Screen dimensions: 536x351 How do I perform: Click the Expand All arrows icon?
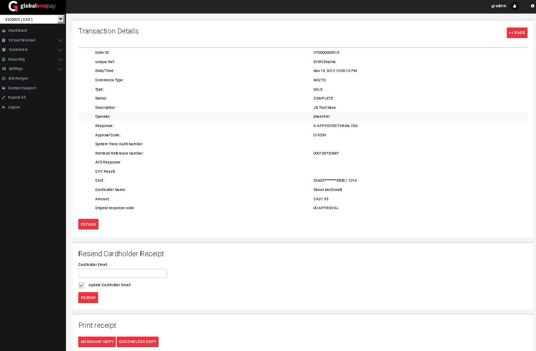[x=3, y=97]
